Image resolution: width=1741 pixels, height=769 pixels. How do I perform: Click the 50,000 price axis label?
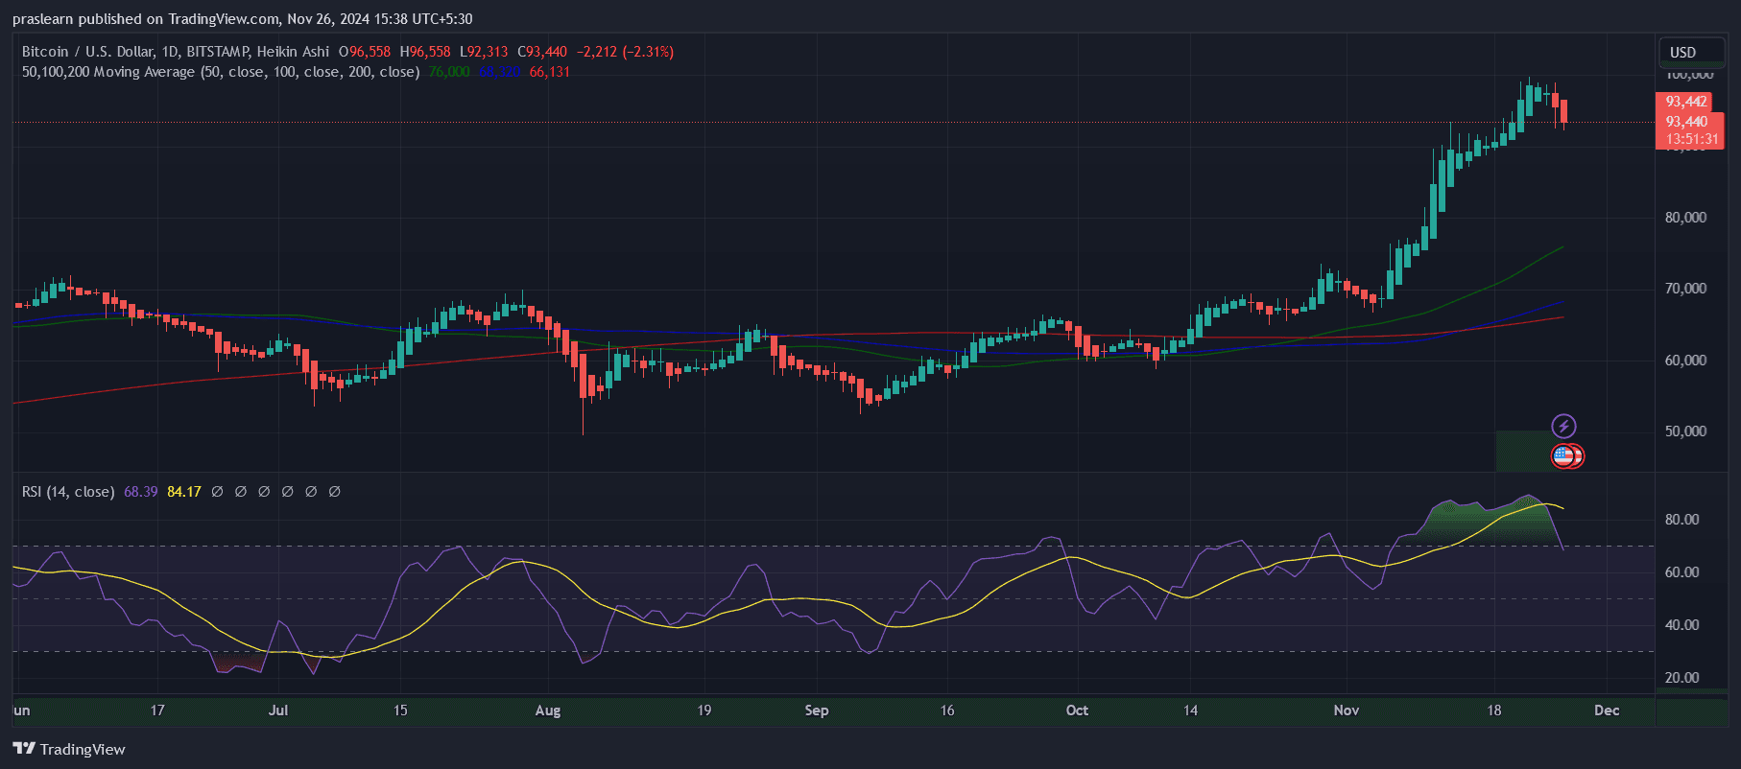click(x=1685, y=431)
